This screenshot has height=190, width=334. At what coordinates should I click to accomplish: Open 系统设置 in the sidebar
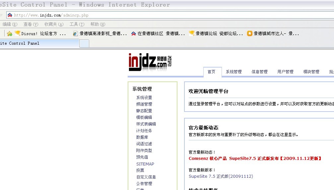tap(144, 98)
